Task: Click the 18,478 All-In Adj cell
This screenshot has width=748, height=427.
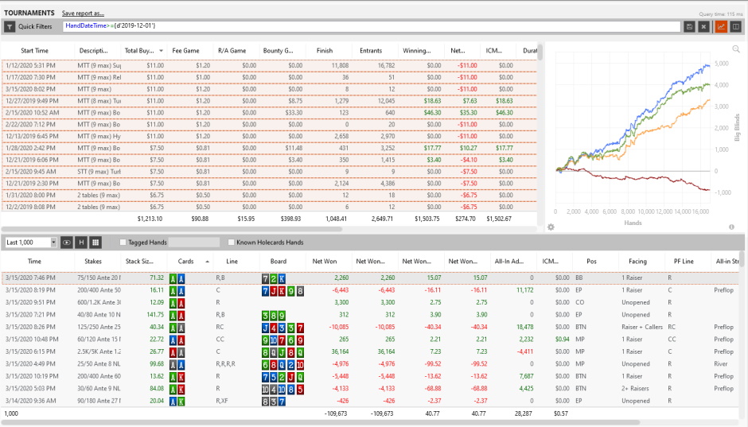Action: [524, 328]
